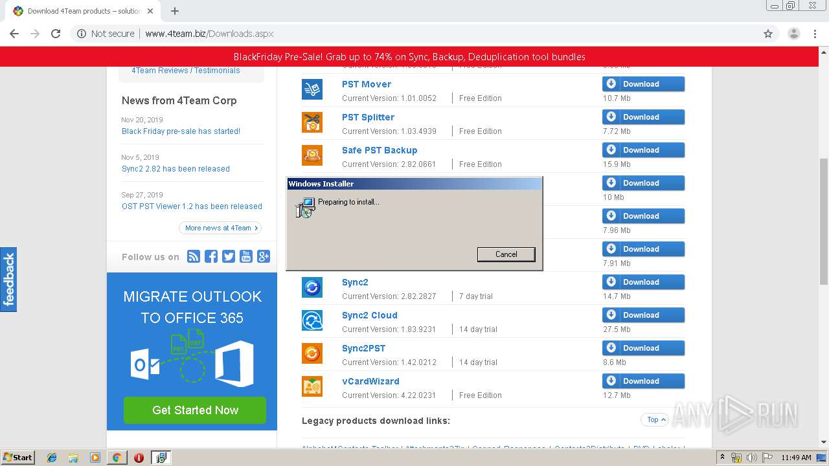Open the Windows Start menu
The height and width of the screenshot is (466, 829).
[17, 458]
